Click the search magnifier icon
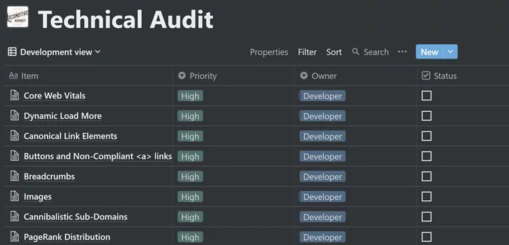Screen dimensions: 509x245 [x=356, y=52]
